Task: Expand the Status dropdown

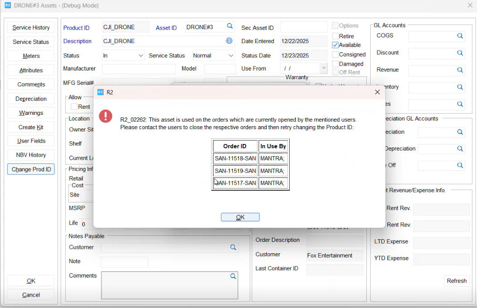Action: point(141,56)
